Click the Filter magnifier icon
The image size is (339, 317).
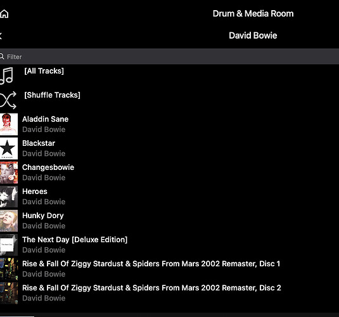coord(2,56)
